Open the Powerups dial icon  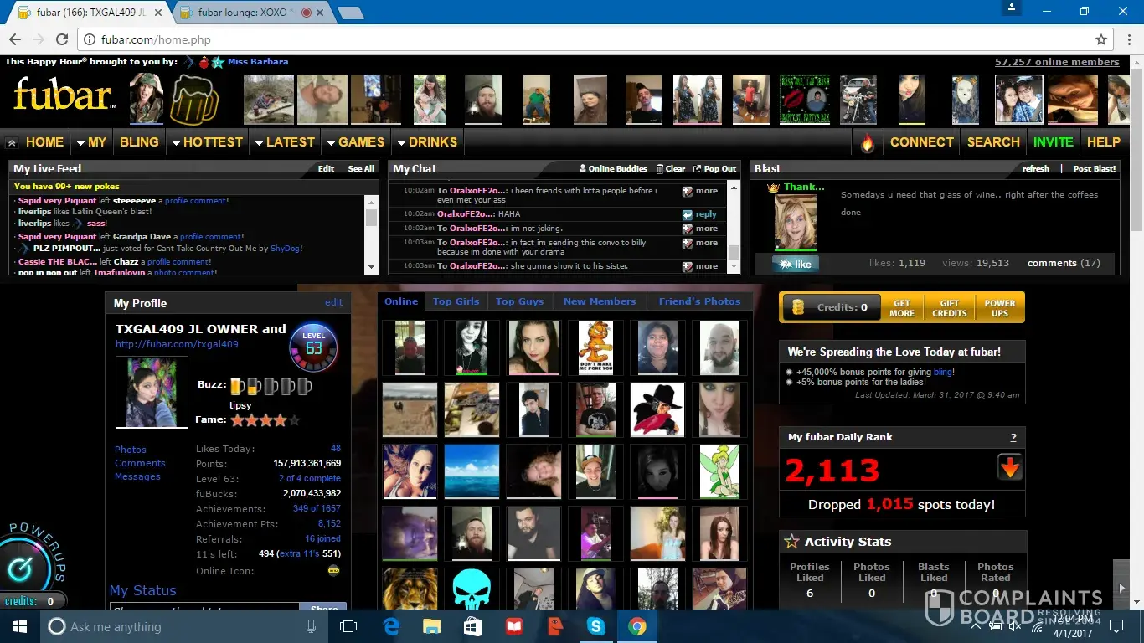pyautogui.click(x=18, y=569)
